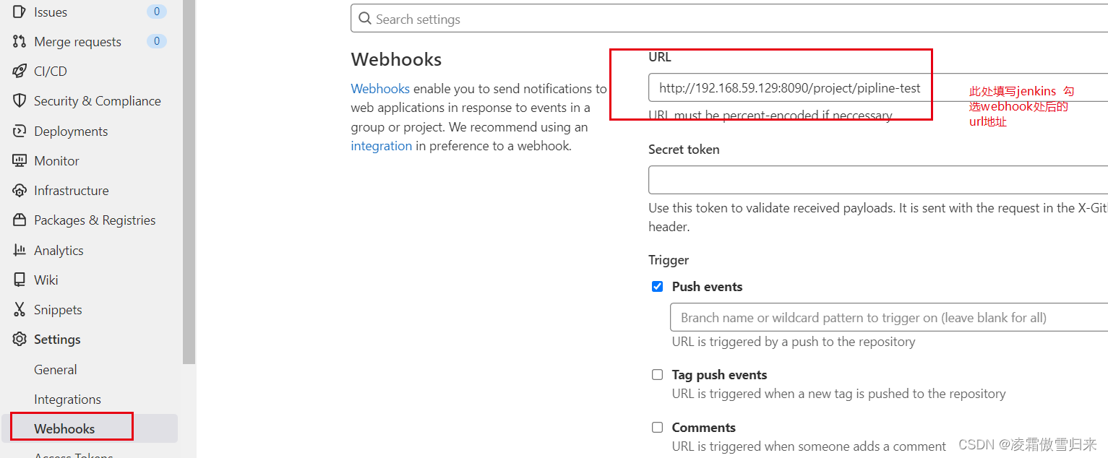The image size is (1108, 458).
Task: Click the sidebar vertical scrollbar
Action: coord(189,181)
